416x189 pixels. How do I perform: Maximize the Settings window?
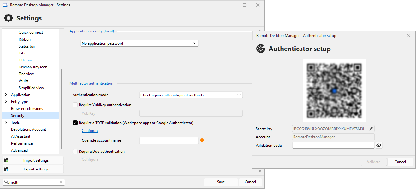point(245,5)
